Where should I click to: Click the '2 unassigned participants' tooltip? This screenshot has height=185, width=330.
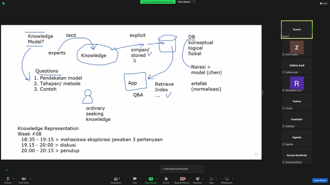pos(182,169)
